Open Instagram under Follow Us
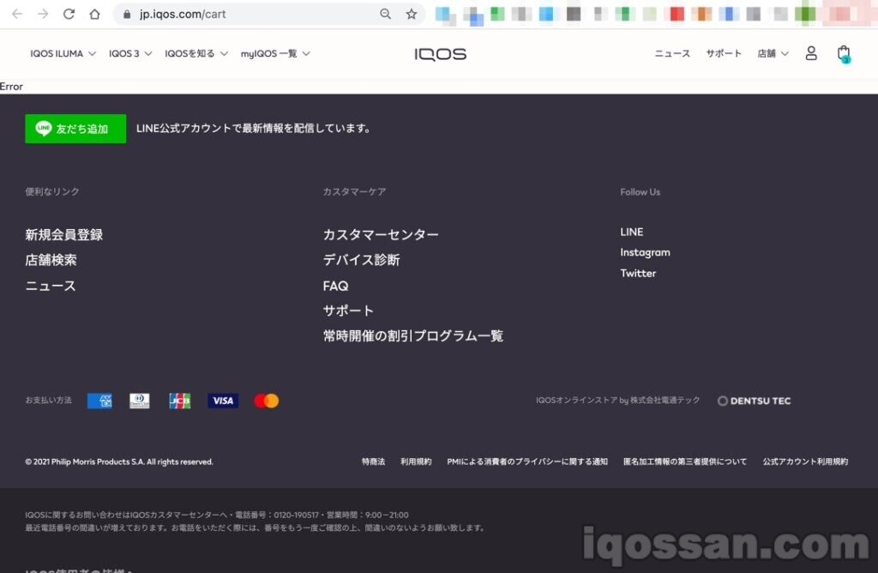Viewport: 878px width, 573px height. pyautogui.click(x=645, y=252)
